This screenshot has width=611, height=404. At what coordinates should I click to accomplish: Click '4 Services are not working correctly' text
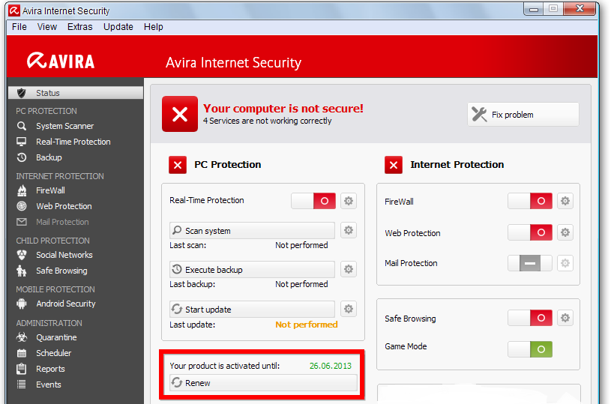coord(268,121)
